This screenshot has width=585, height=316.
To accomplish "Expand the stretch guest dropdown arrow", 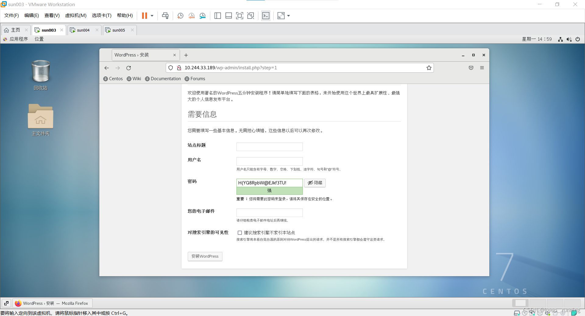I will point(289,15).
